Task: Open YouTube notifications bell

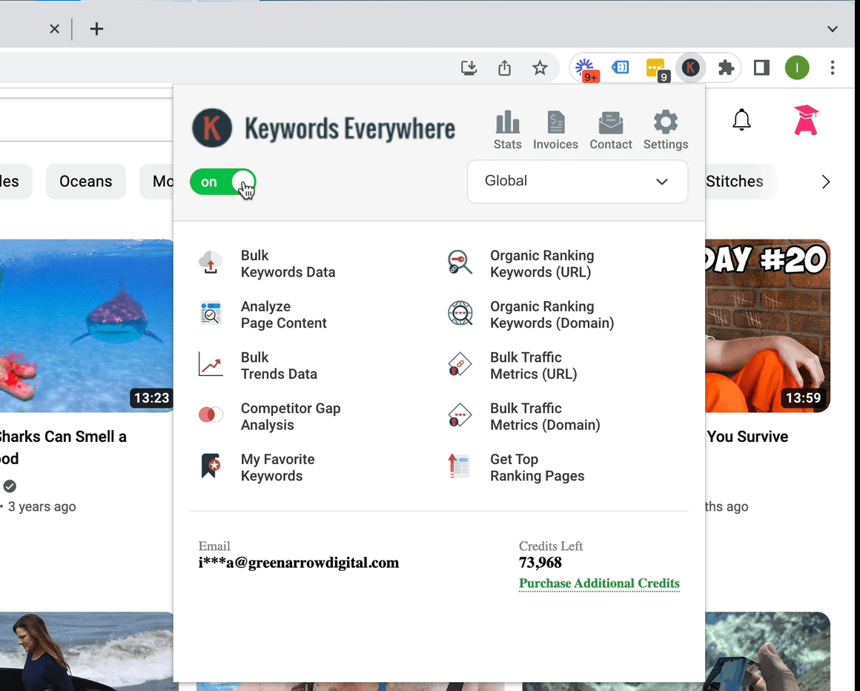Action: pos(741,119)
